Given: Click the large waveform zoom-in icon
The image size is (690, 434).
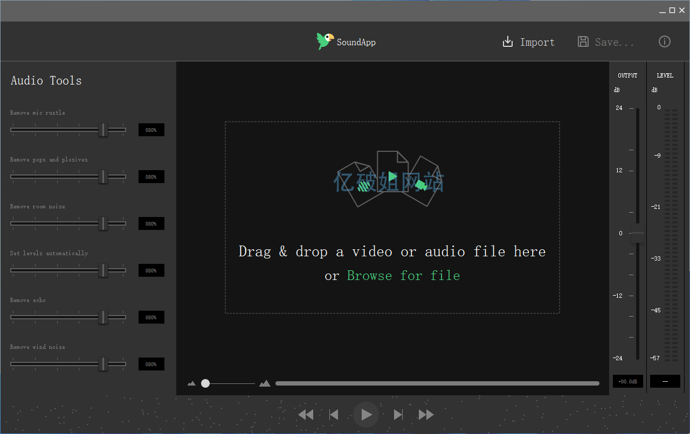Looking at the screenshot, I should pyautogui.click(x=265, y=384).
